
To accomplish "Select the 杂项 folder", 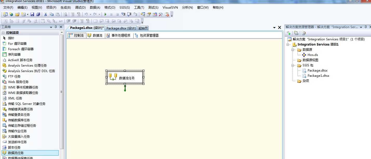I will coord(303,81).
